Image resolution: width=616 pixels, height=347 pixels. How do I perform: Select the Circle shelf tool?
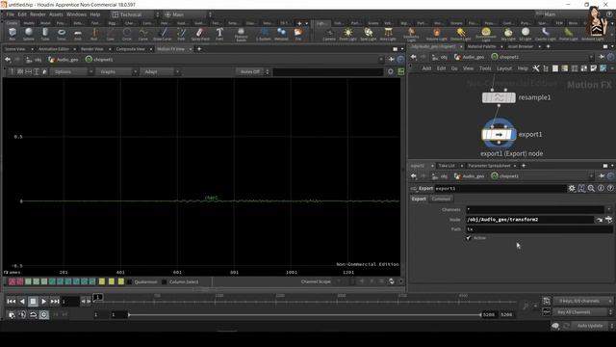126,34
